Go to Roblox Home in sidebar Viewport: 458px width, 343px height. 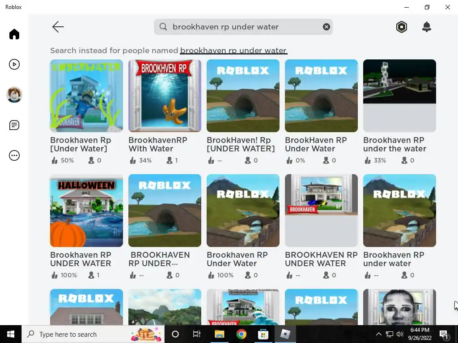pos(14,34)
